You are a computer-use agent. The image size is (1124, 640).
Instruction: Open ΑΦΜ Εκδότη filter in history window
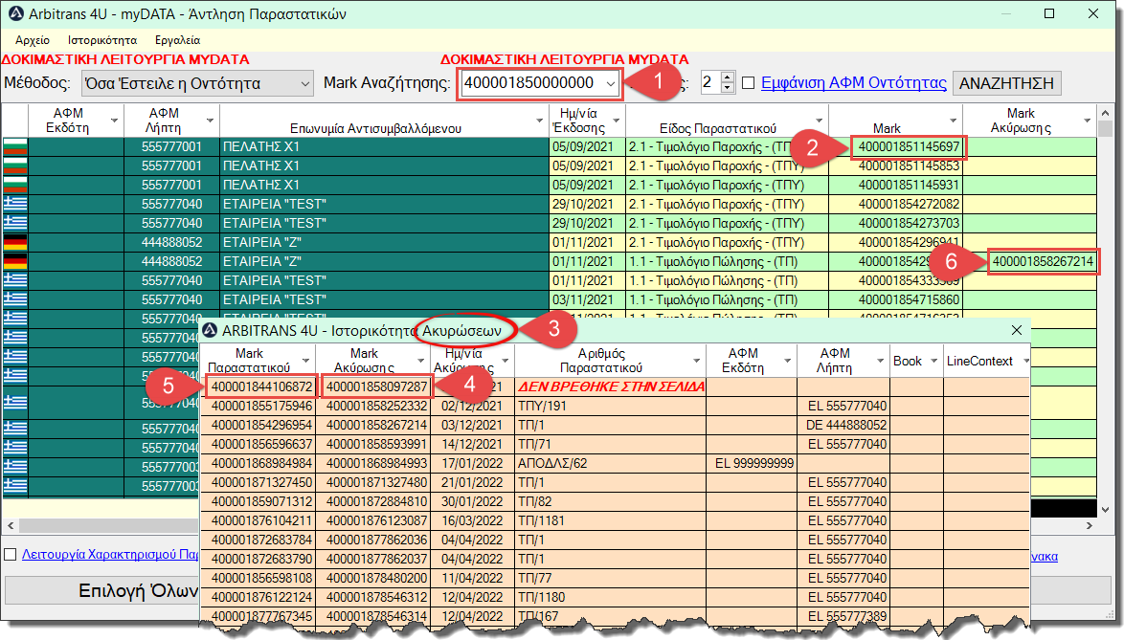[x=787, y=360]
